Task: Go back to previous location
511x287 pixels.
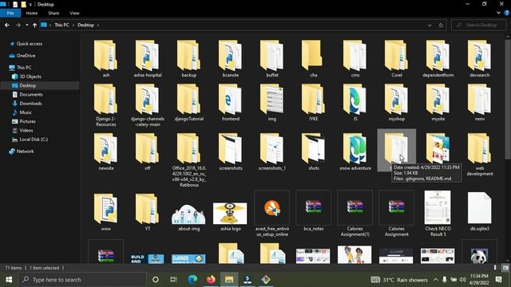Action: pos(7,25)
